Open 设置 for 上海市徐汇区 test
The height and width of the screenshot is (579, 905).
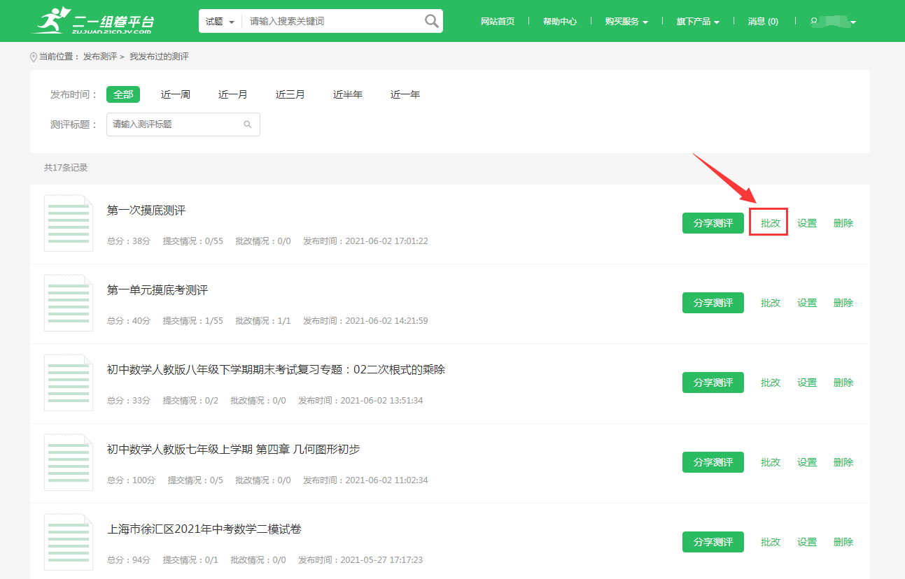pos(807,542)
